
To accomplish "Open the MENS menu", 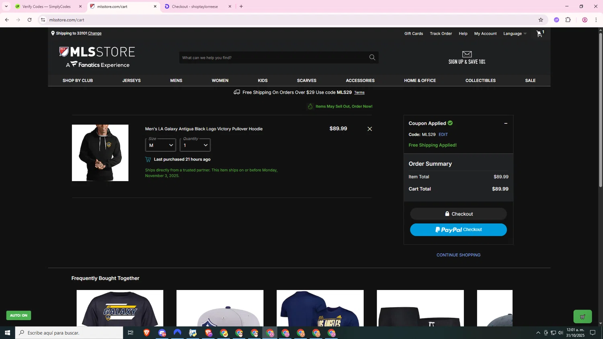I will click(176, 80).
